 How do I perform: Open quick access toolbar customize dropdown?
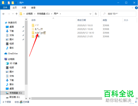click(x=16, y=3)
